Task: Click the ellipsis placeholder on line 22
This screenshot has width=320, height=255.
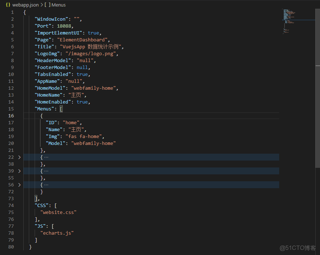Action: (x=46, y=157)
